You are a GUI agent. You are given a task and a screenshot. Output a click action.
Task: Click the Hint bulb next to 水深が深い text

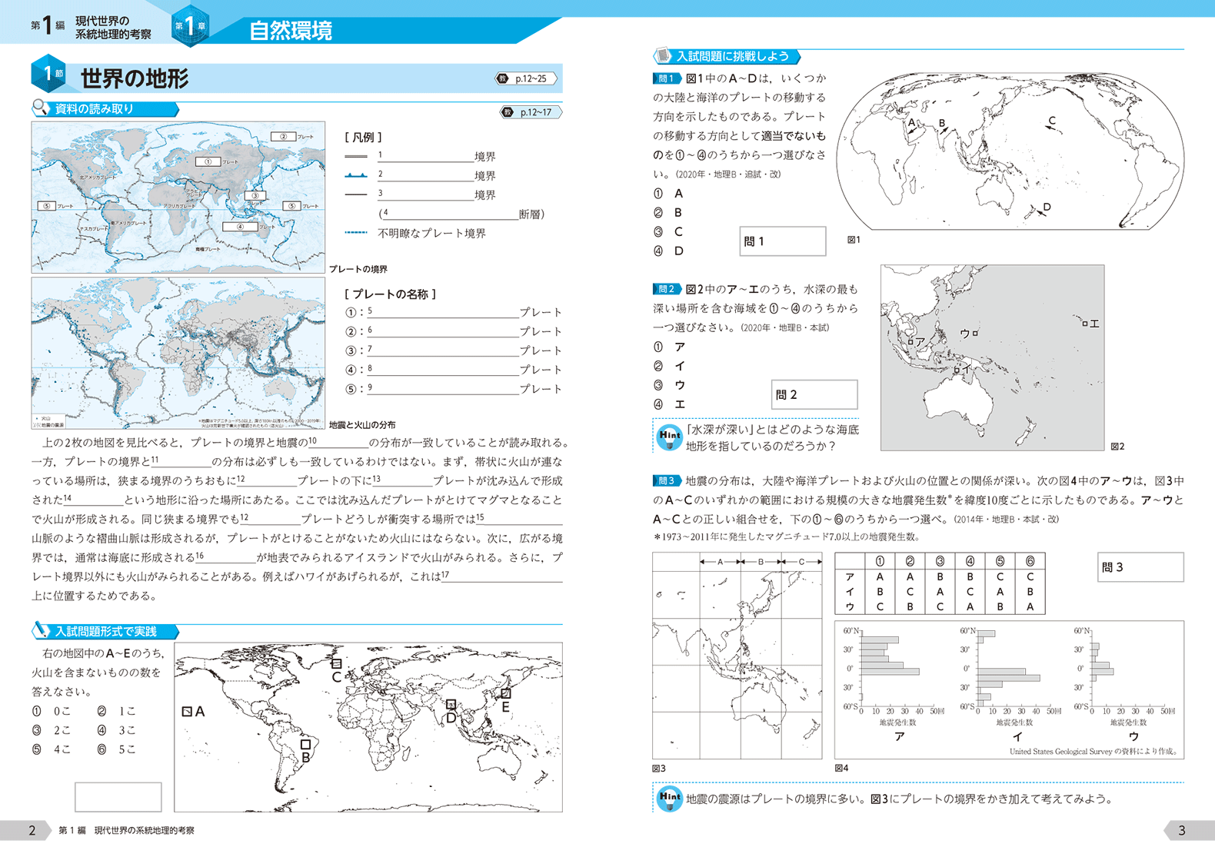(x=669, y=437)
